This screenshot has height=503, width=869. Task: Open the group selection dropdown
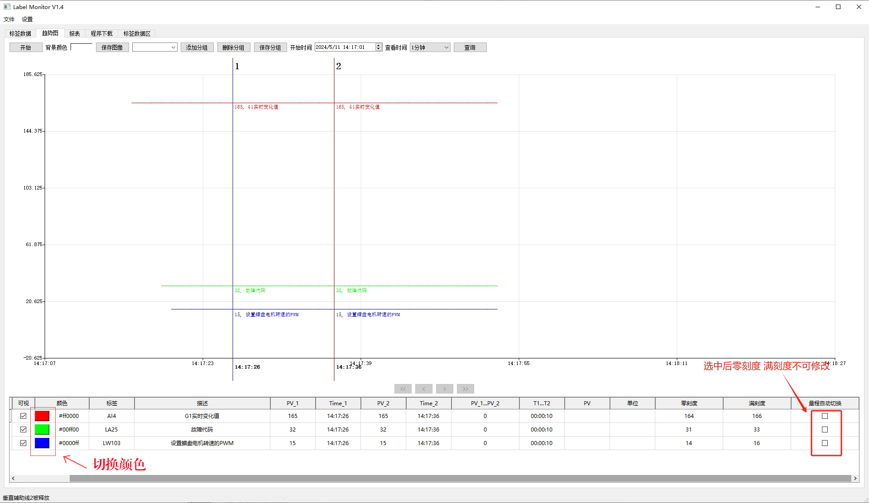(154, 47)
